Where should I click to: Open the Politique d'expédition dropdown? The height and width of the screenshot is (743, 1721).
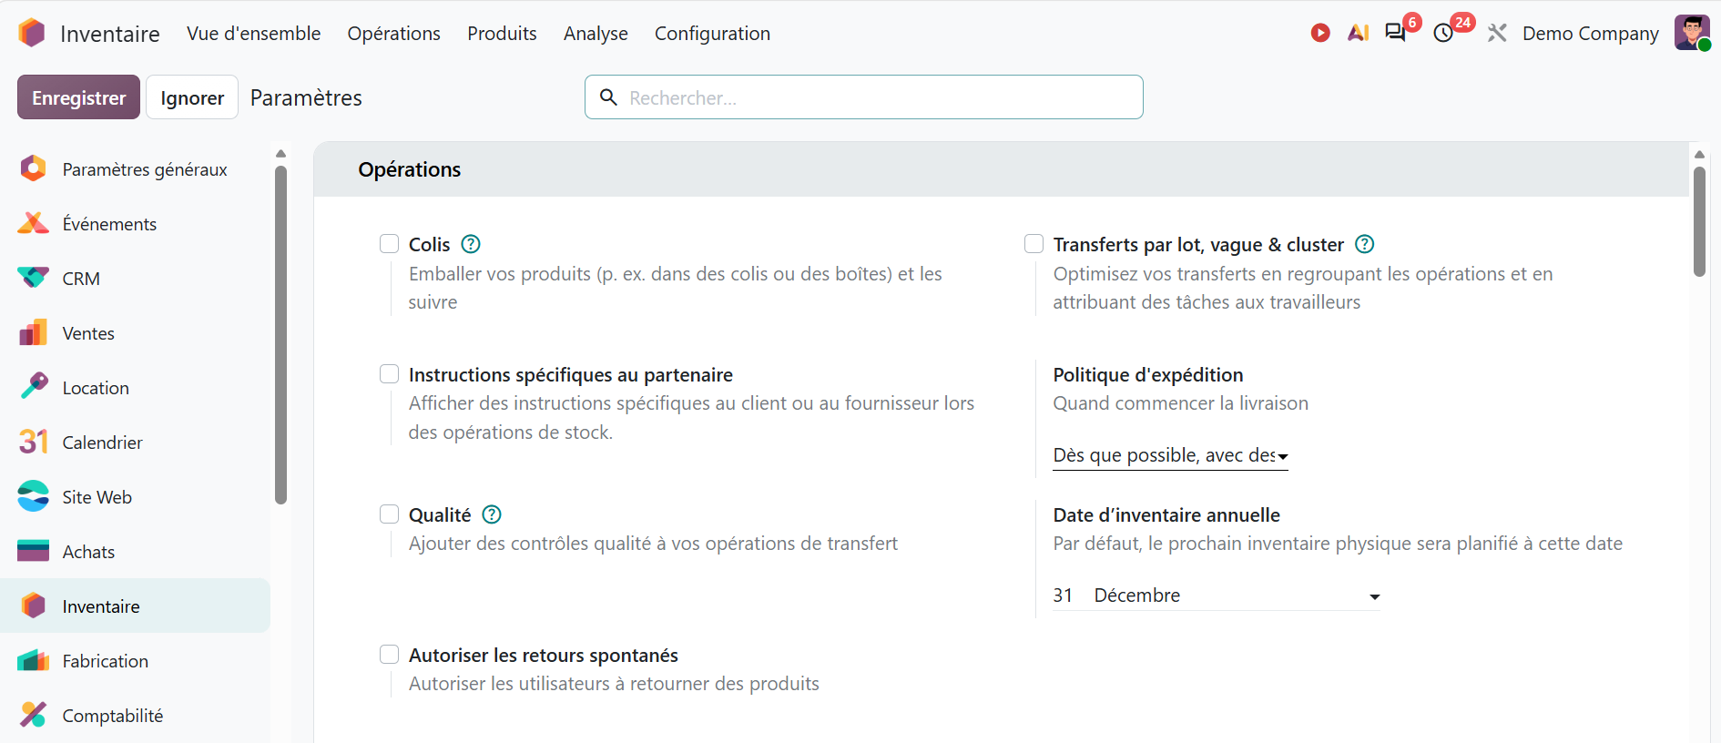[1170, 455]
